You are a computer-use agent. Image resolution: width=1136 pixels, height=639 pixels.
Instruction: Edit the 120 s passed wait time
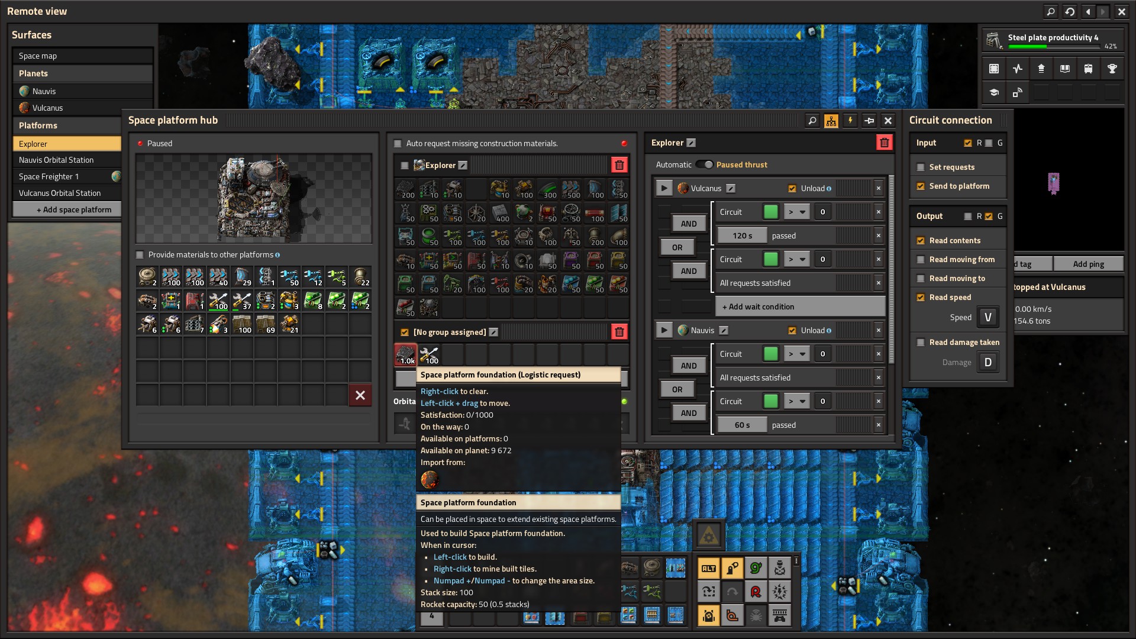[x=742, y=235]
